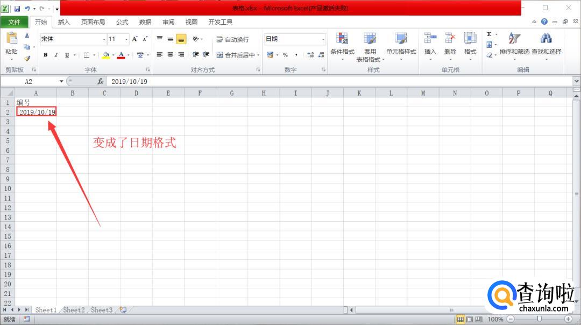Click the AutoSum sigma icon
The height and width of the screenshot is (325, 581).
489,34
